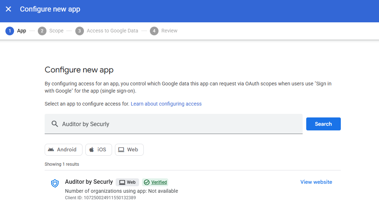Filter results by Web apps
This screenshot has width=379, height=214.
tap(129, 150)
